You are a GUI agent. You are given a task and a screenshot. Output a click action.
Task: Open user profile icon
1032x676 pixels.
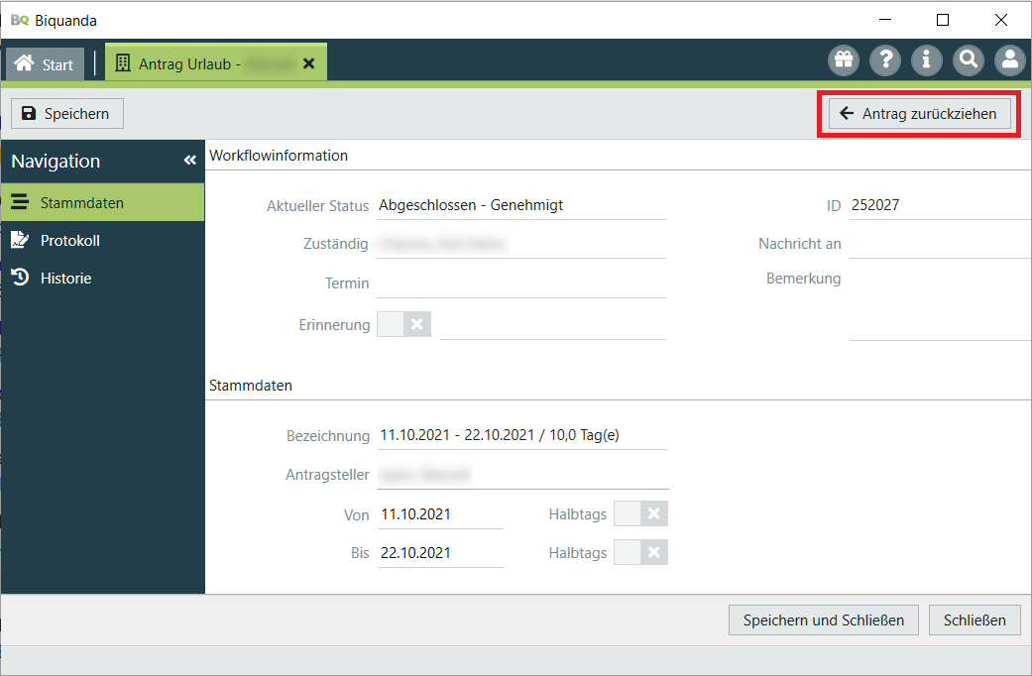[1010, 60]
